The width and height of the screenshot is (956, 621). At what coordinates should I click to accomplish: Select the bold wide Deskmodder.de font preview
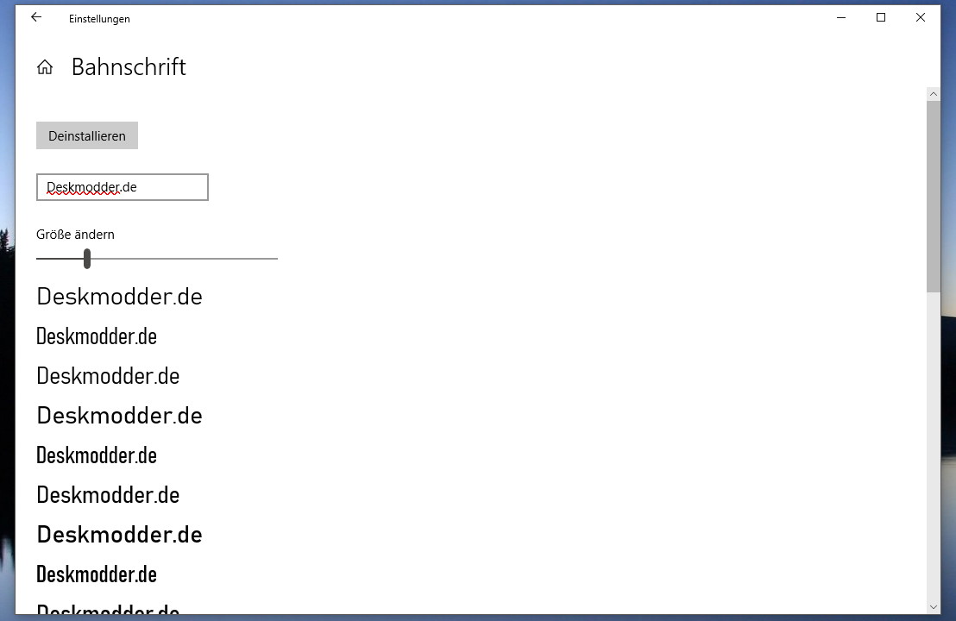click(x=119, y=535)
